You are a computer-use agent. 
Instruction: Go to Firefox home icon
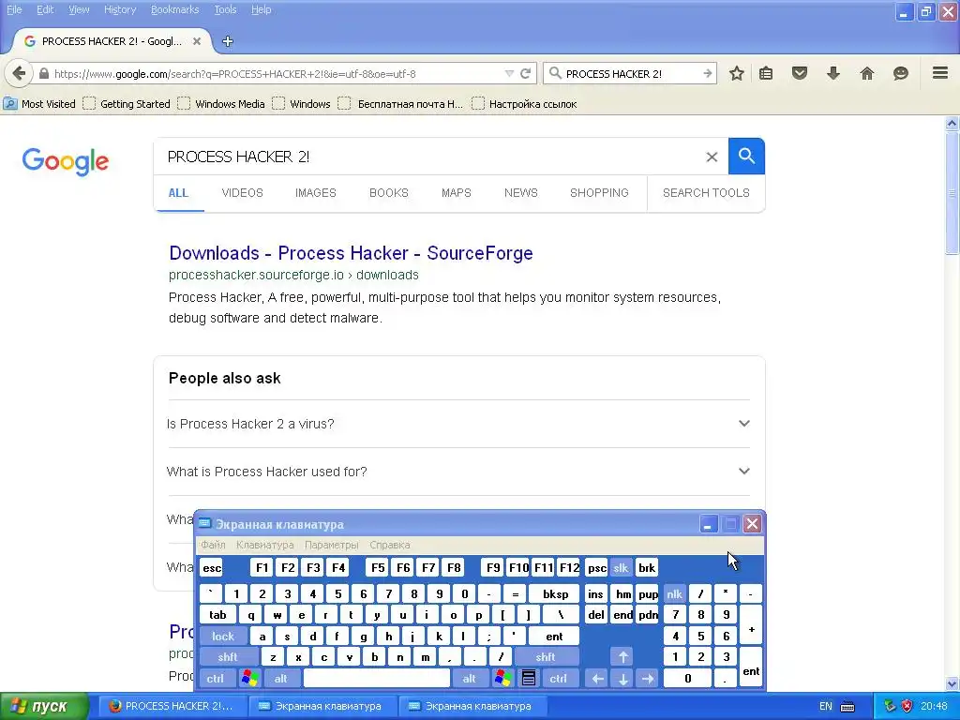click(x=867, y=73)
